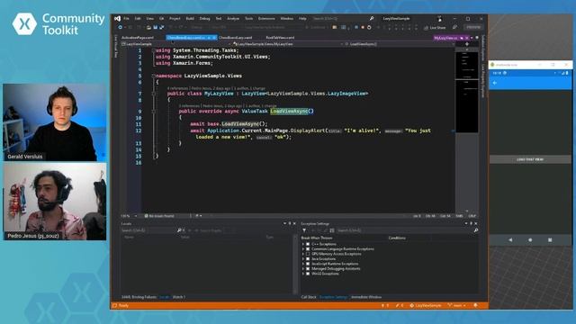Open the Analyze menu

pyautogui.click(x=233, y=18)
